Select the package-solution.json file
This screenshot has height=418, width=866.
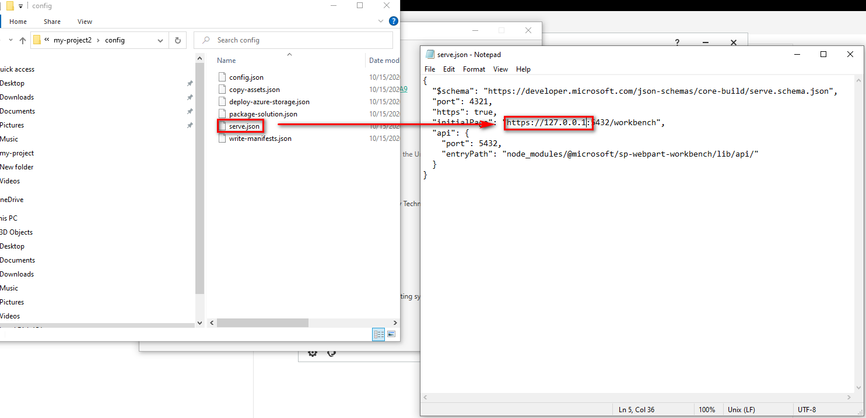pos(263,114)
